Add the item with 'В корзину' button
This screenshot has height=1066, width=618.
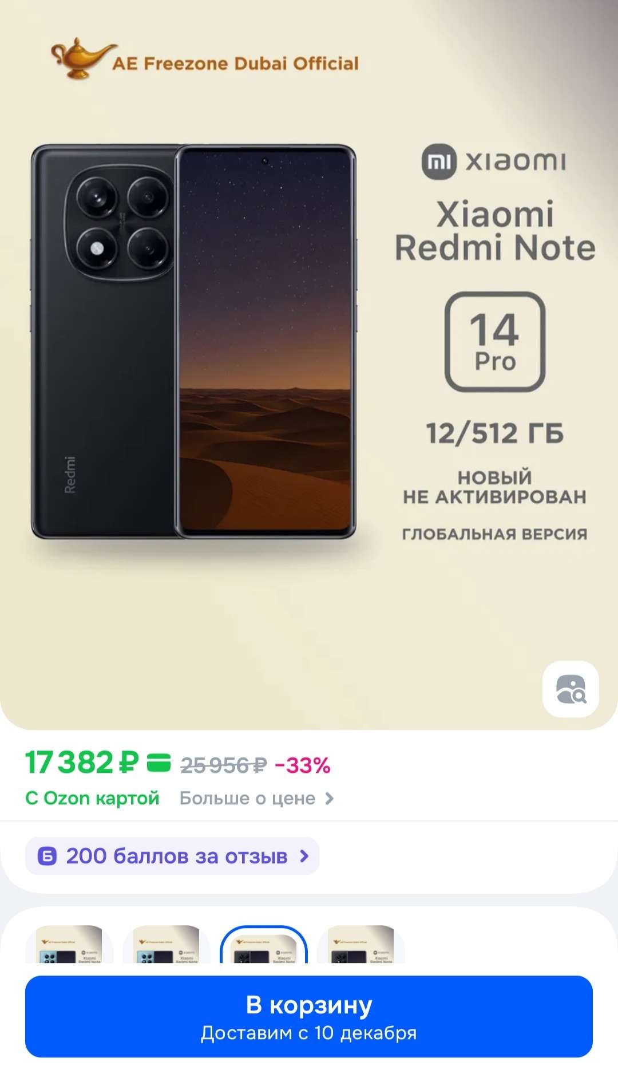(x=309, y=1016)
